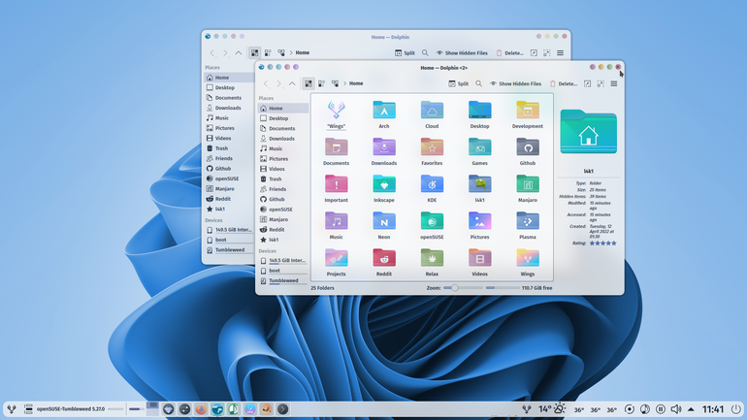This screenshot has width=747, height=420.
Task: Click the Delete button in front toolbar
Action: pyautogui.click(x=563, y=83)
